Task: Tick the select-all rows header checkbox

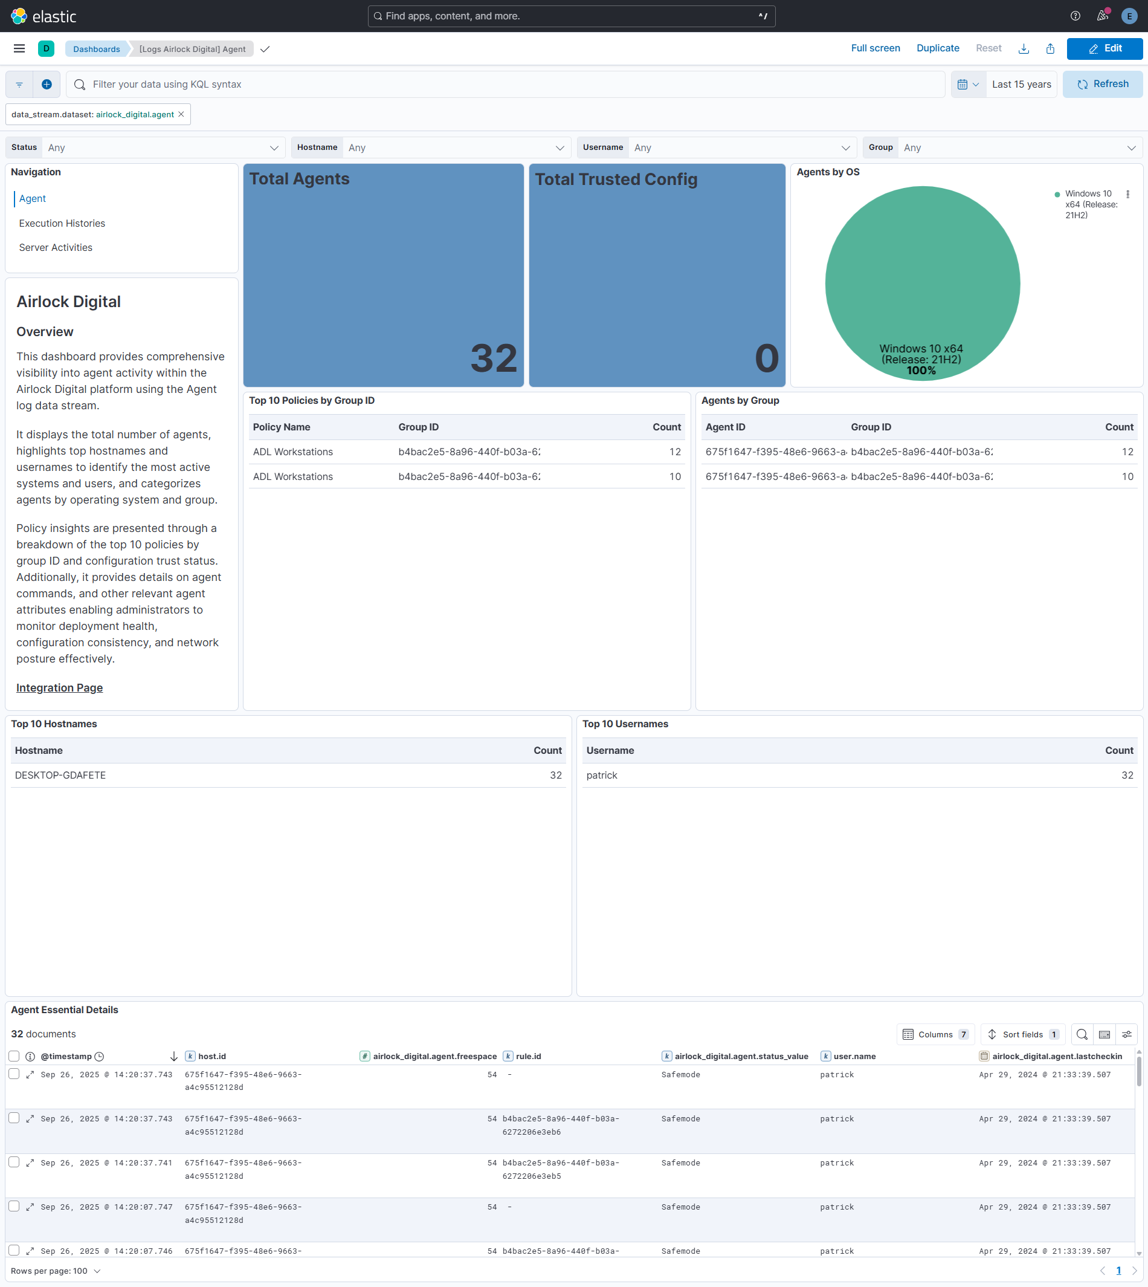Action: (14, 1056)
